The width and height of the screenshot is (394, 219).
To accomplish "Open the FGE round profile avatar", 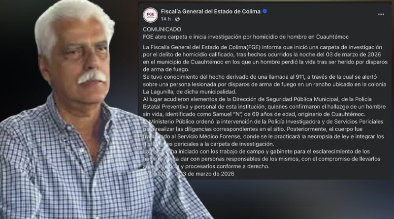I will click(x=150, y=15).
